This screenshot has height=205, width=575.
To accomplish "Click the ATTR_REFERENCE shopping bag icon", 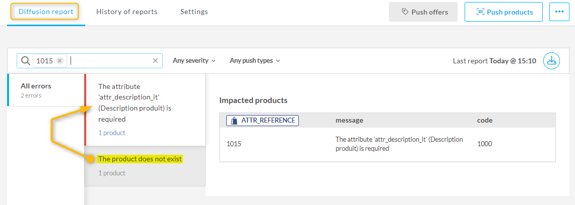I will [x=234, y=121].
